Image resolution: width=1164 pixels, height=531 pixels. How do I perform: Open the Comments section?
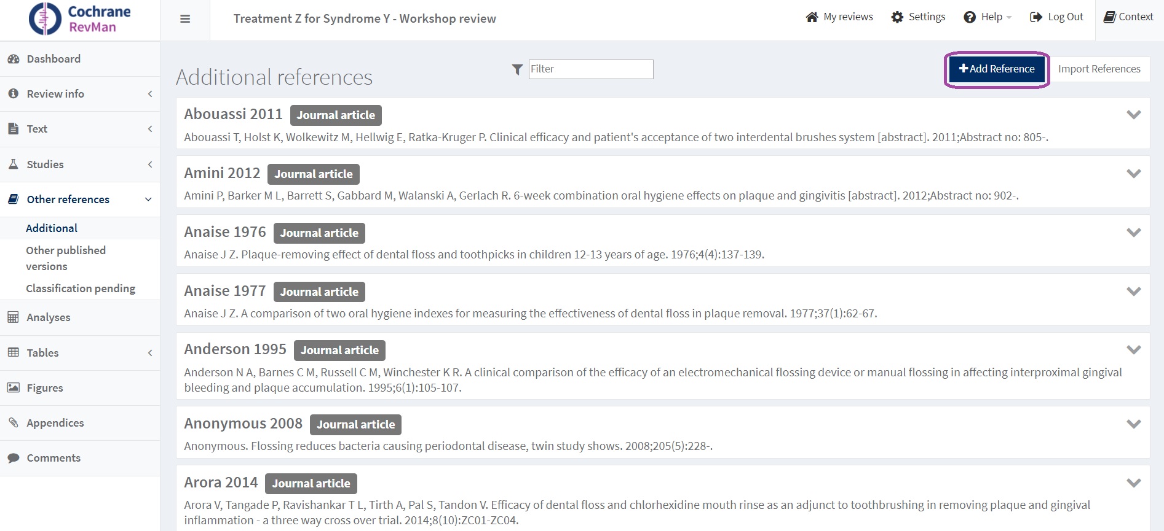pos(53,458)
